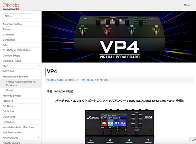
Task: Select FRYETTE in the sidebar
Action: 8,101
